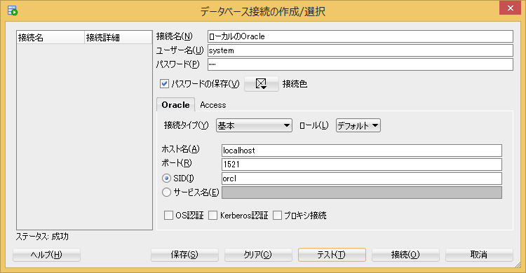The image size is (526, 273).
Task: Focus the パスワード input field
Action: [360, 64]
